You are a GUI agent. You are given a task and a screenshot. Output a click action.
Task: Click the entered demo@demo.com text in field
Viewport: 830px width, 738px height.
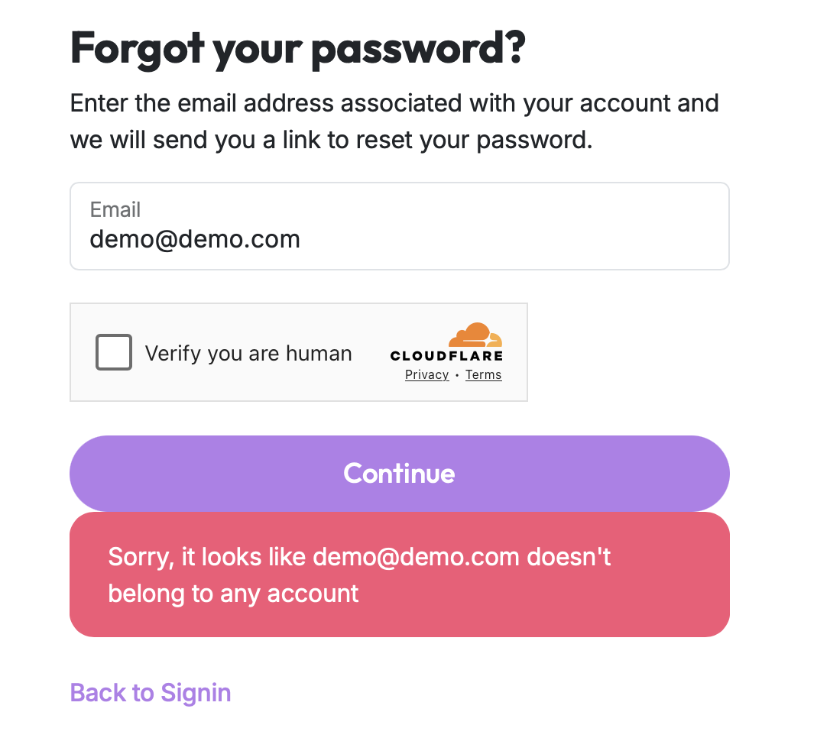(195, 239)
